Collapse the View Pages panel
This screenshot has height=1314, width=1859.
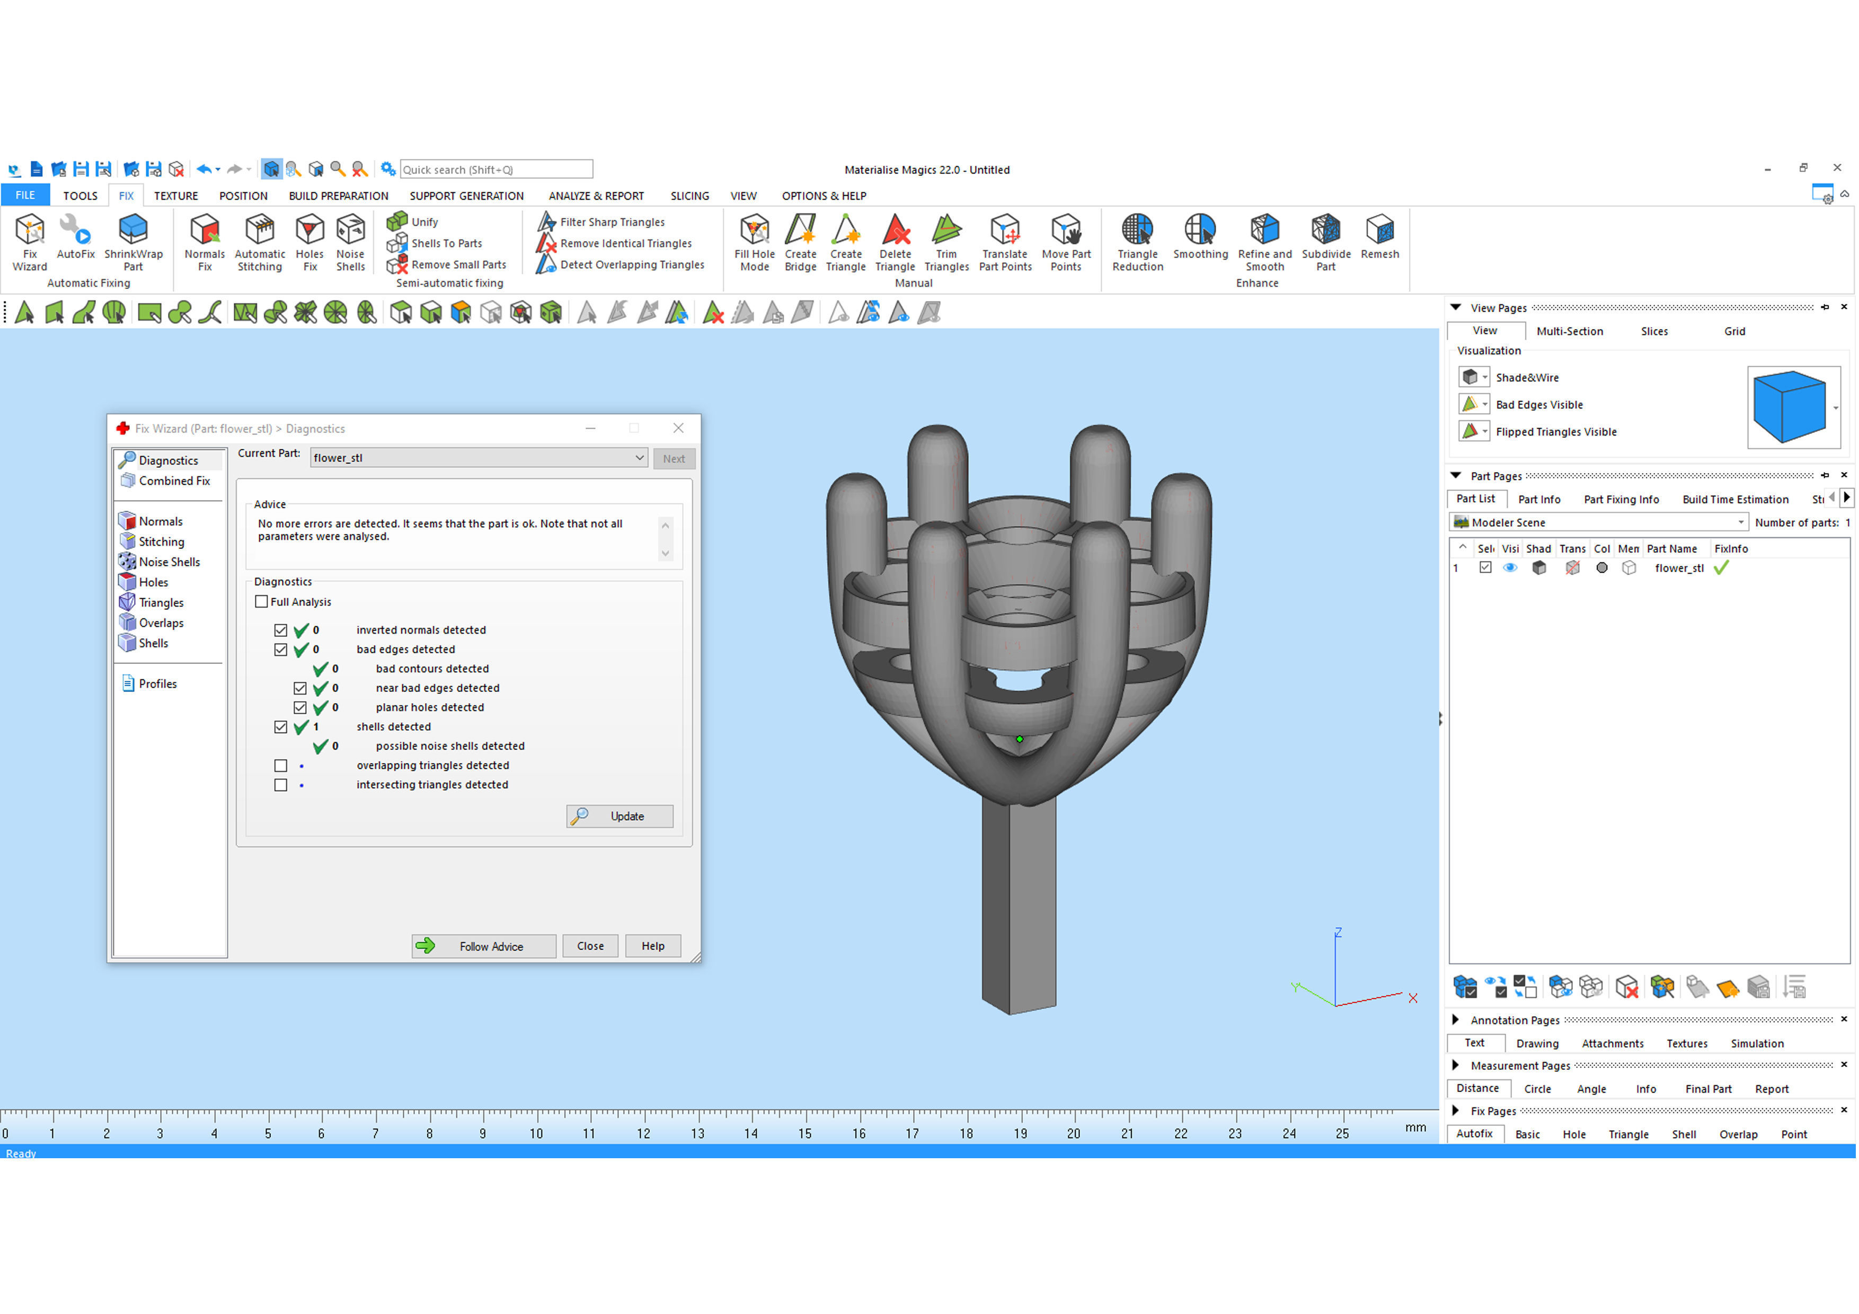(1456, 308)
